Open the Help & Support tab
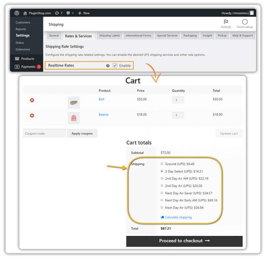Image resolution: width=265 pixels, height=259 pixels. tap(243, 36)
